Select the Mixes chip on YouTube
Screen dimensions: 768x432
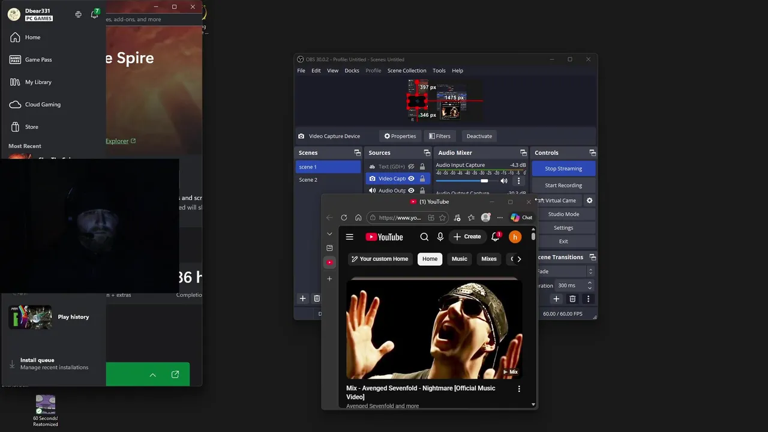point(489,259)
